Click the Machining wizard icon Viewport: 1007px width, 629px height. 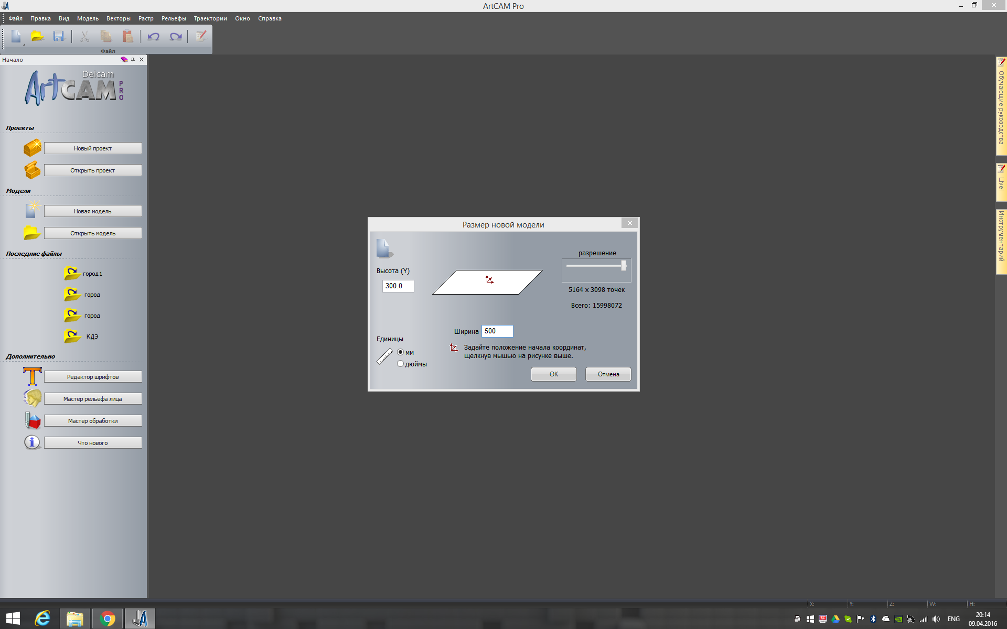(32, 420)
